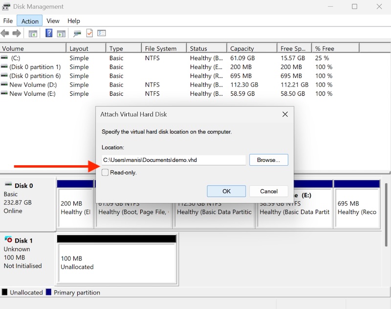Click the properties magnifier toolbar icon
Screen dimensions: 391x309
(76, 33)
